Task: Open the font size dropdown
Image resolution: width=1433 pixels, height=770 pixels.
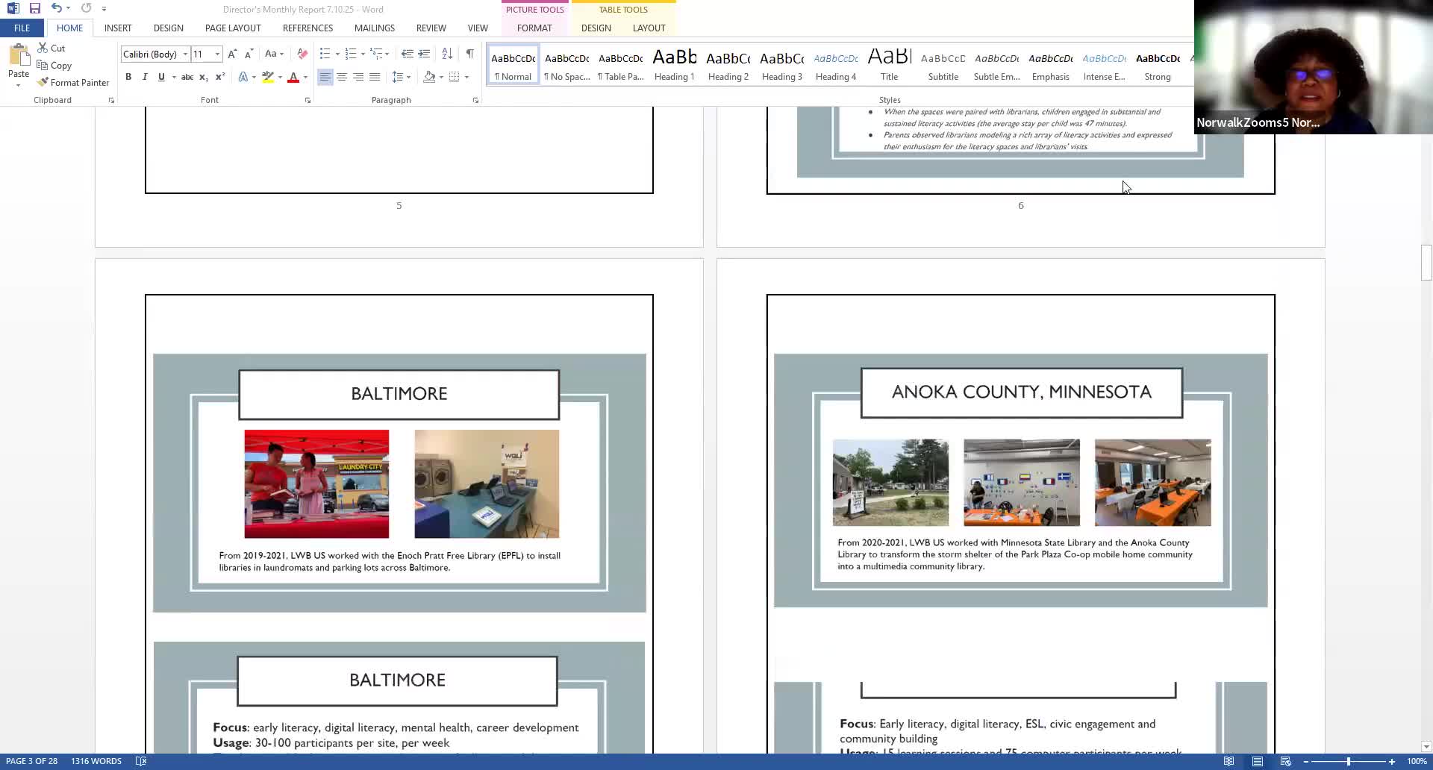Action: [217, 54]
